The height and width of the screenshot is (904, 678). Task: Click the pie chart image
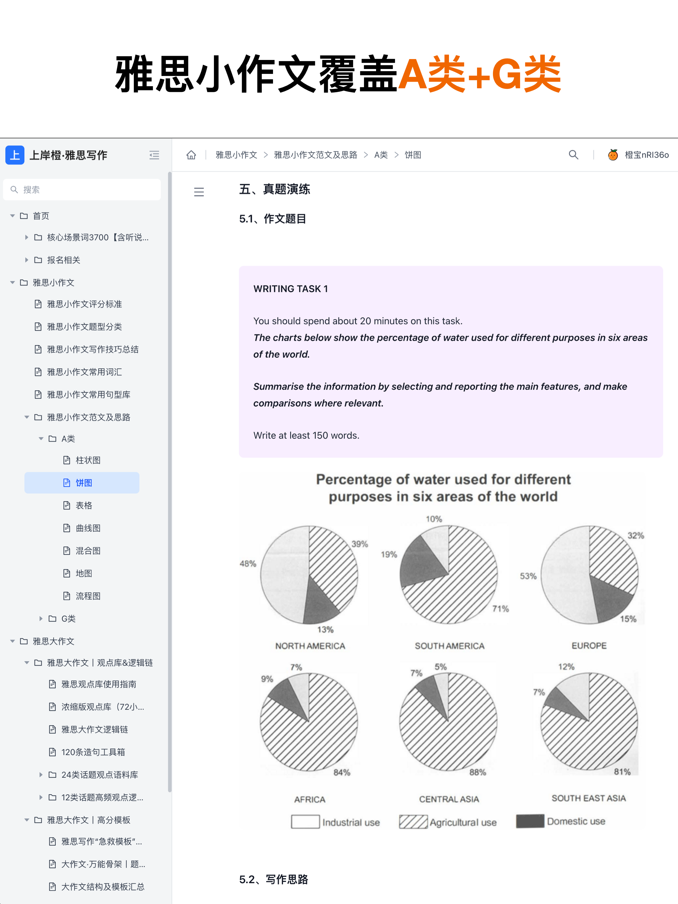[x=442, y=650]
